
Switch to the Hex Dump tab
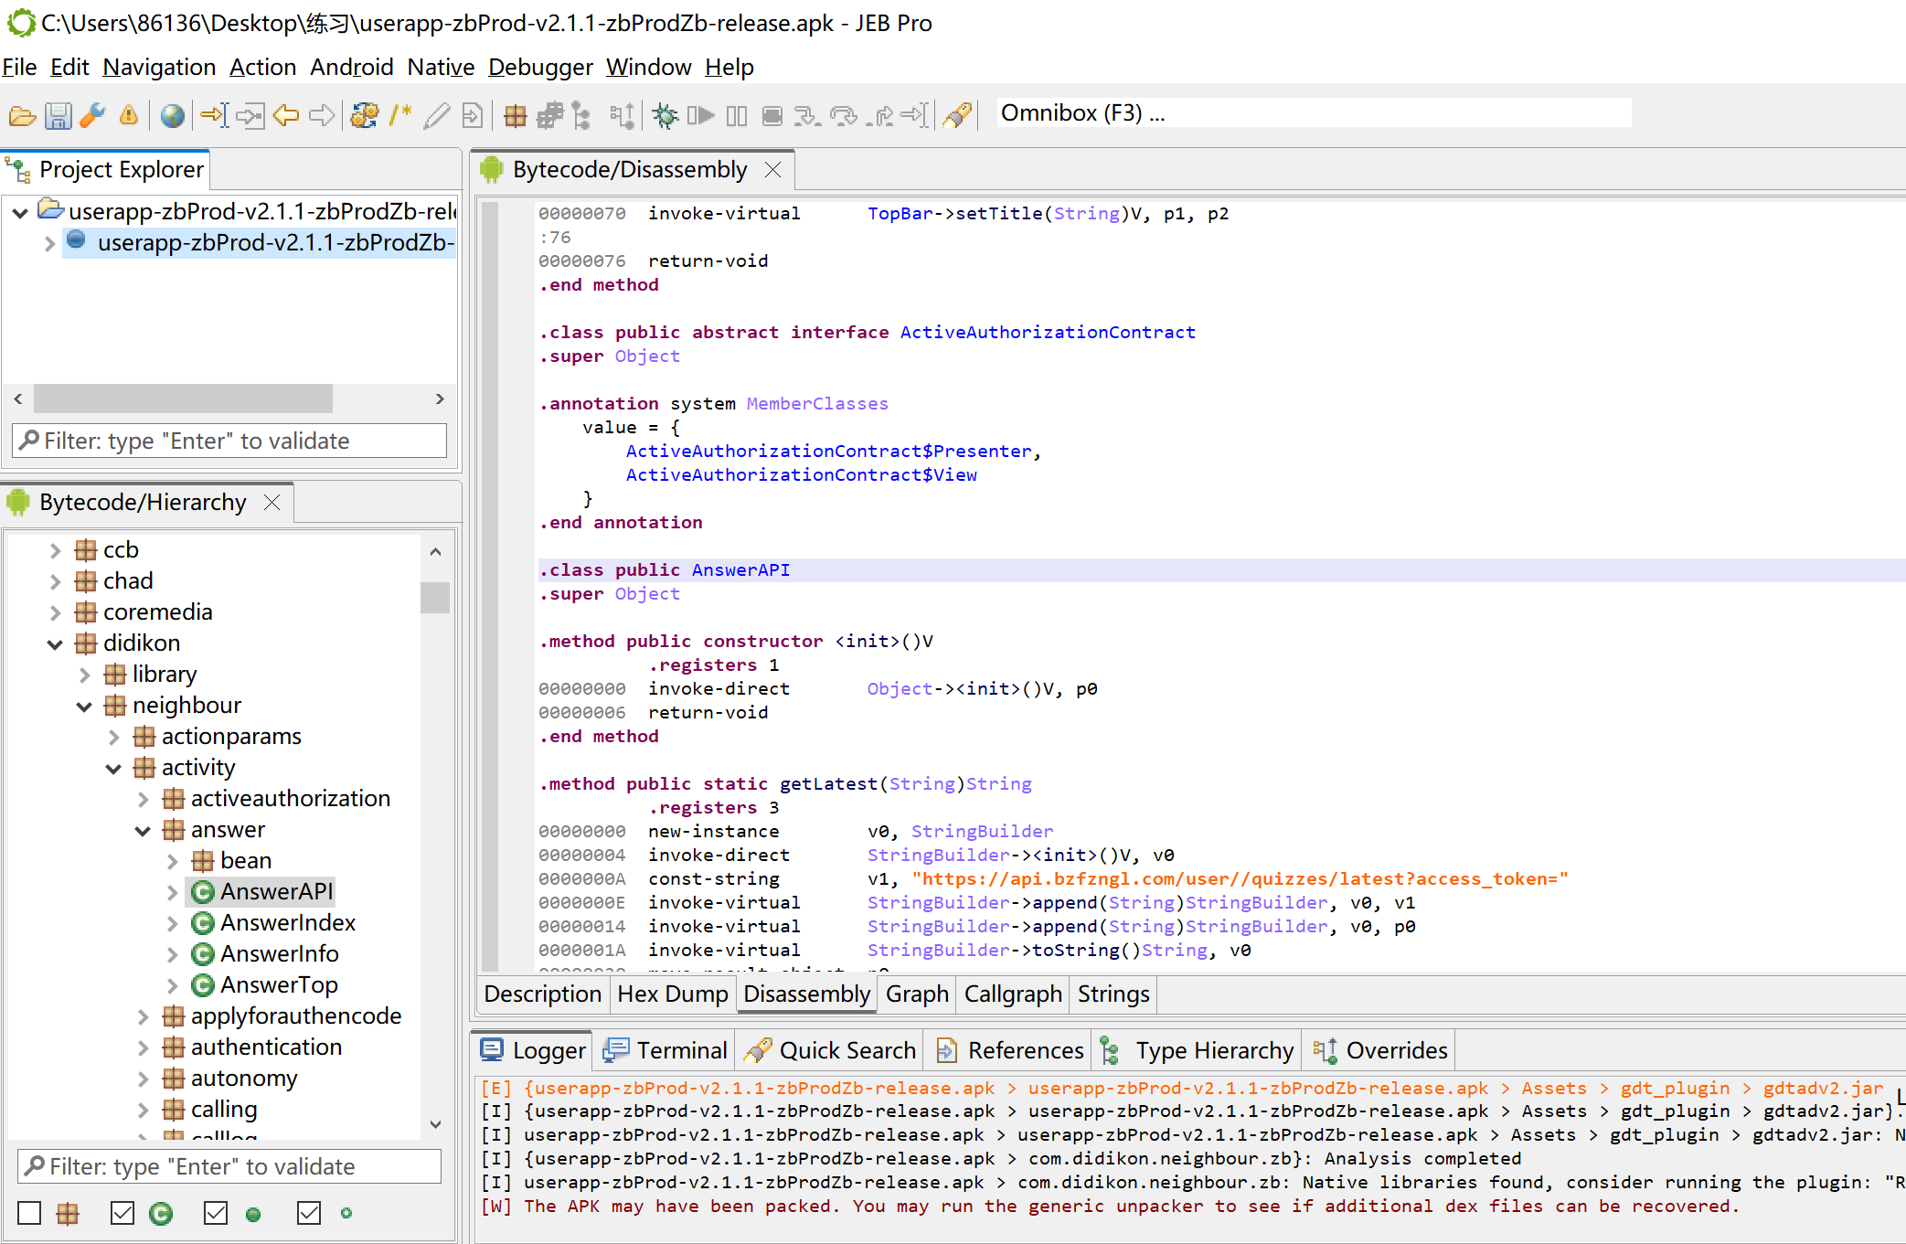point(672,994)
